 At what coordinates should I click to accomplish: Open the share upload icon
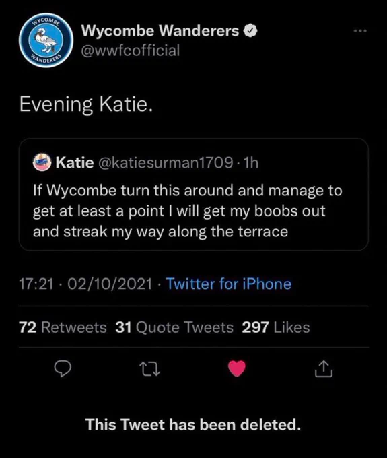coord(324,369)
